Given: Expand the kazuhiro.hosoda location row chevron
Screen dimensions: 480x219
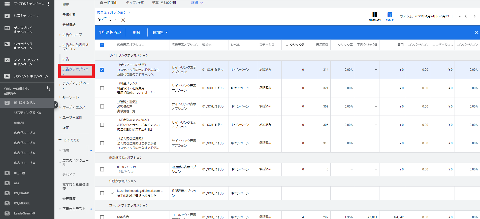Looking at the screenshot, I should 112,193.
